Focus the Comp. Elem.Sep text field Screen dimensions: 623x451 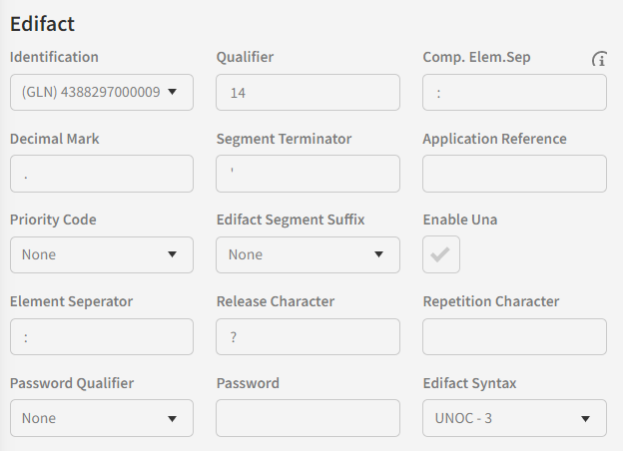tap(514, 93)
